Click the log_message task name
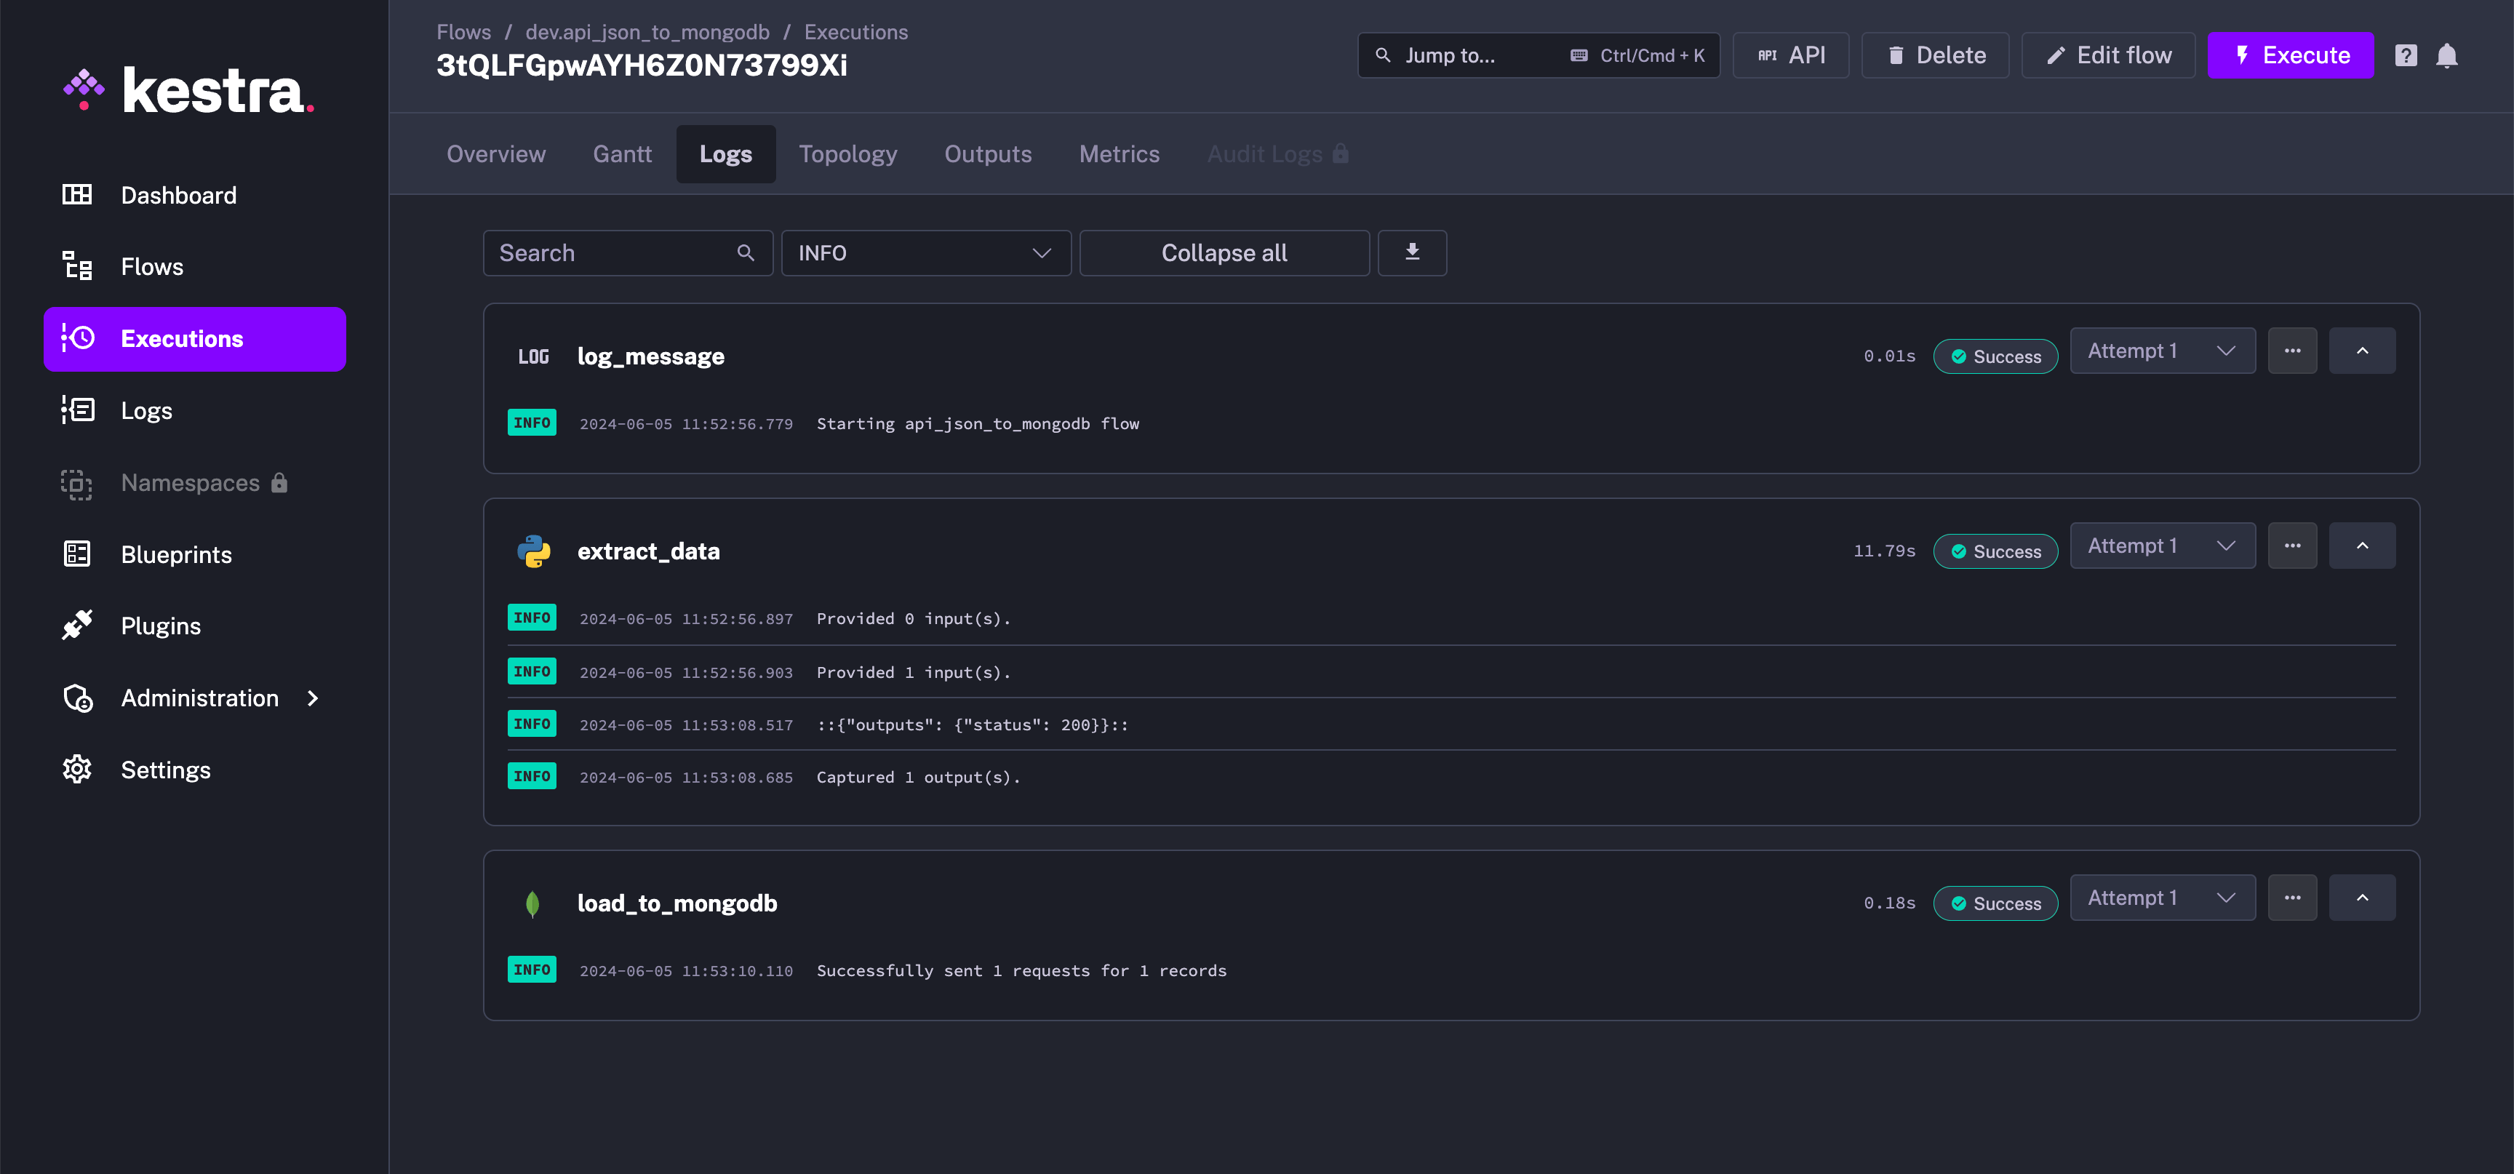 click(x=650, y=356)
